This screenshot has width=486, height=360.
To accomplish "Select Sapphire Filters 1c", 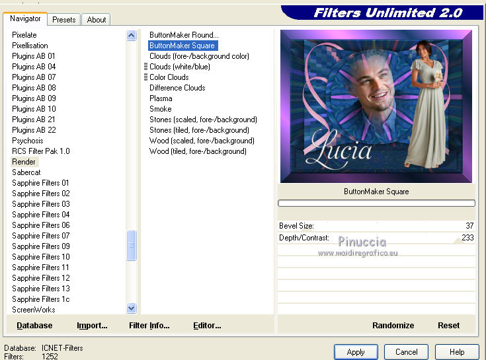I will coord(41,299).
